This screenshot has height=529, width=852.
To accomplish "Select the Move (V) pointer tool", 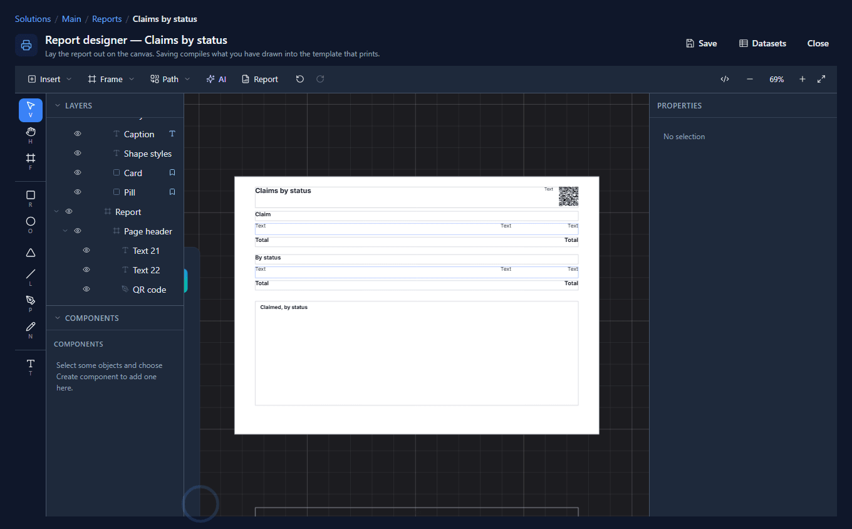I will pos(31,110).
